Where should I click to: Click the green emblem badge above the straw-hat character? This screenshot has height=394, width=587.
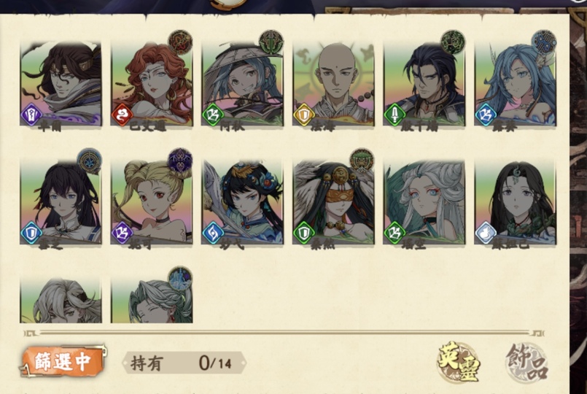click(x=271, y=43)
